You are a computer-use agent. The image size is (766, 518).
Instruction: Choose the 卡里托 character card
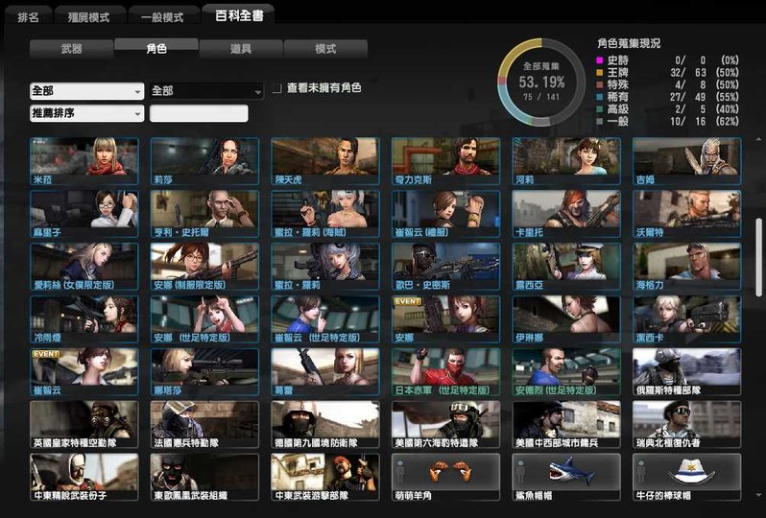click(566, 214)
